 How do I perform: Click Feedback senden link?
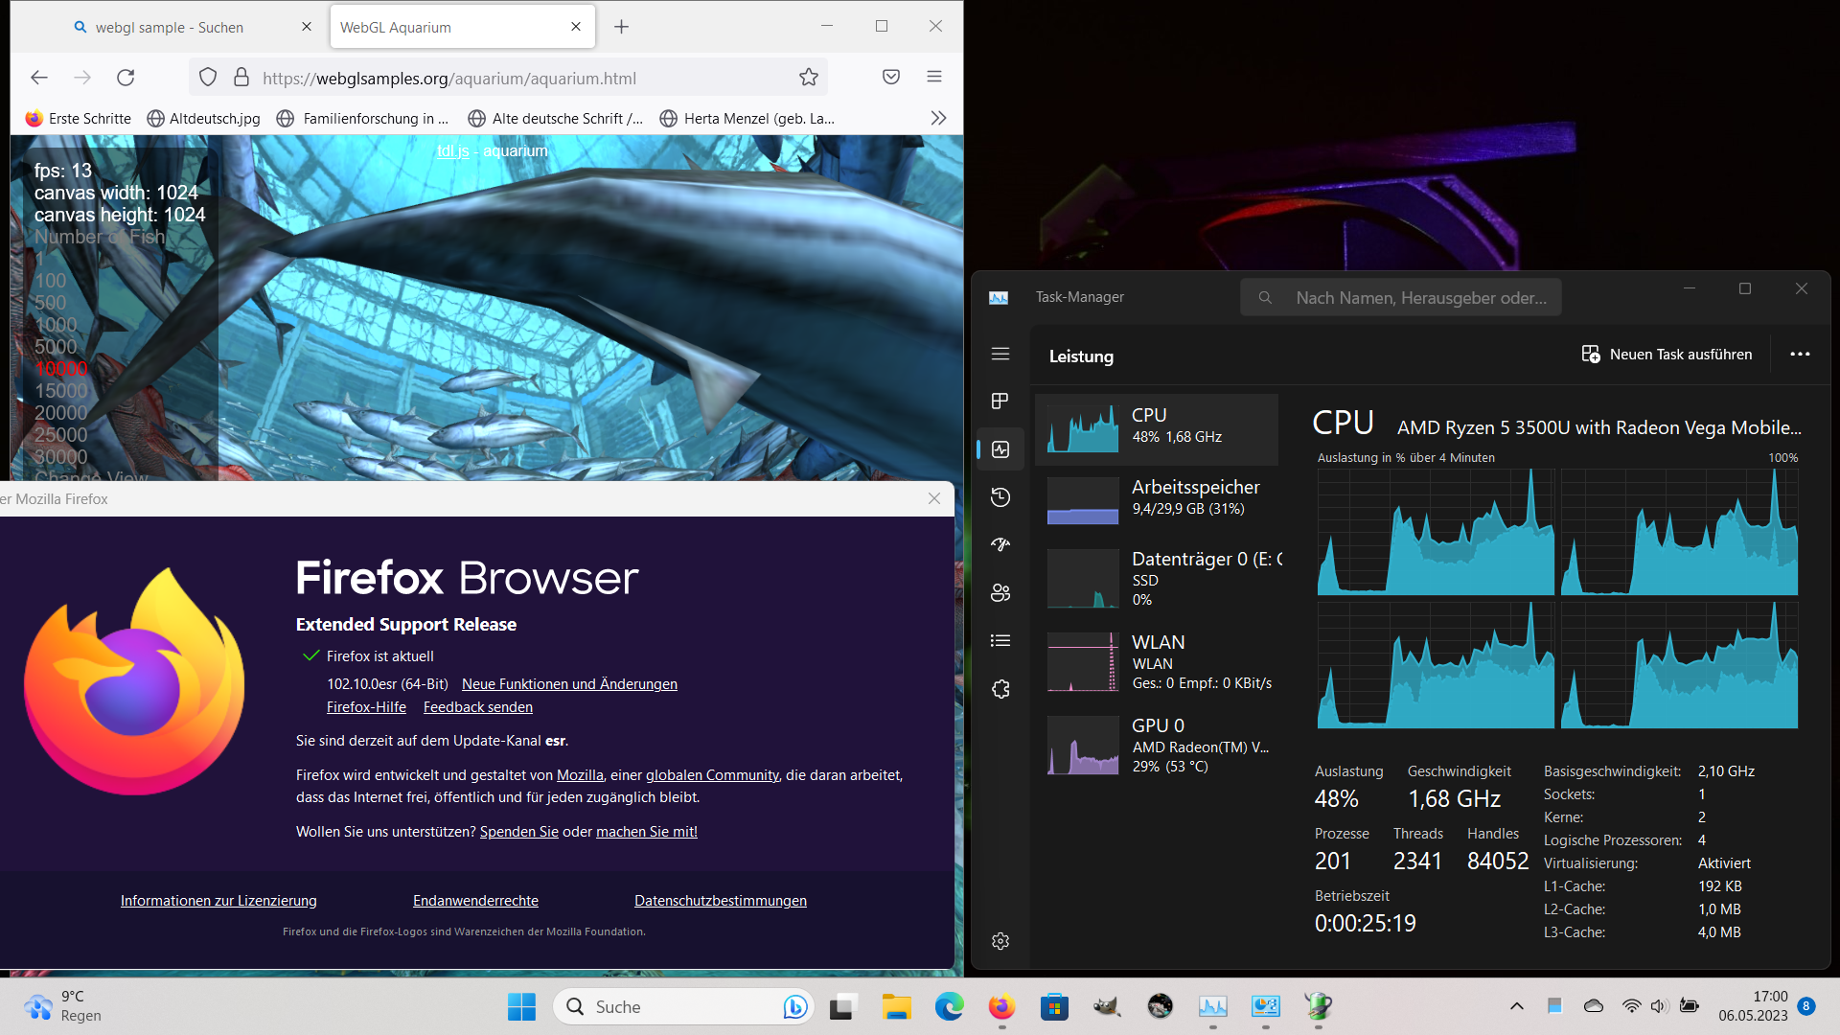point(478,707)
